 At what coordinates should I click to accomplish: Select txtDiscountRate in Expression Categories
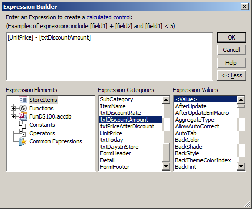pyautogui.click(x=131, y=113)
